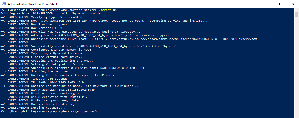The height and width of the screenshot is (118, 299).
Task: Click the 'Box Version: >= 0' text
Action: (x=47, y=28)
